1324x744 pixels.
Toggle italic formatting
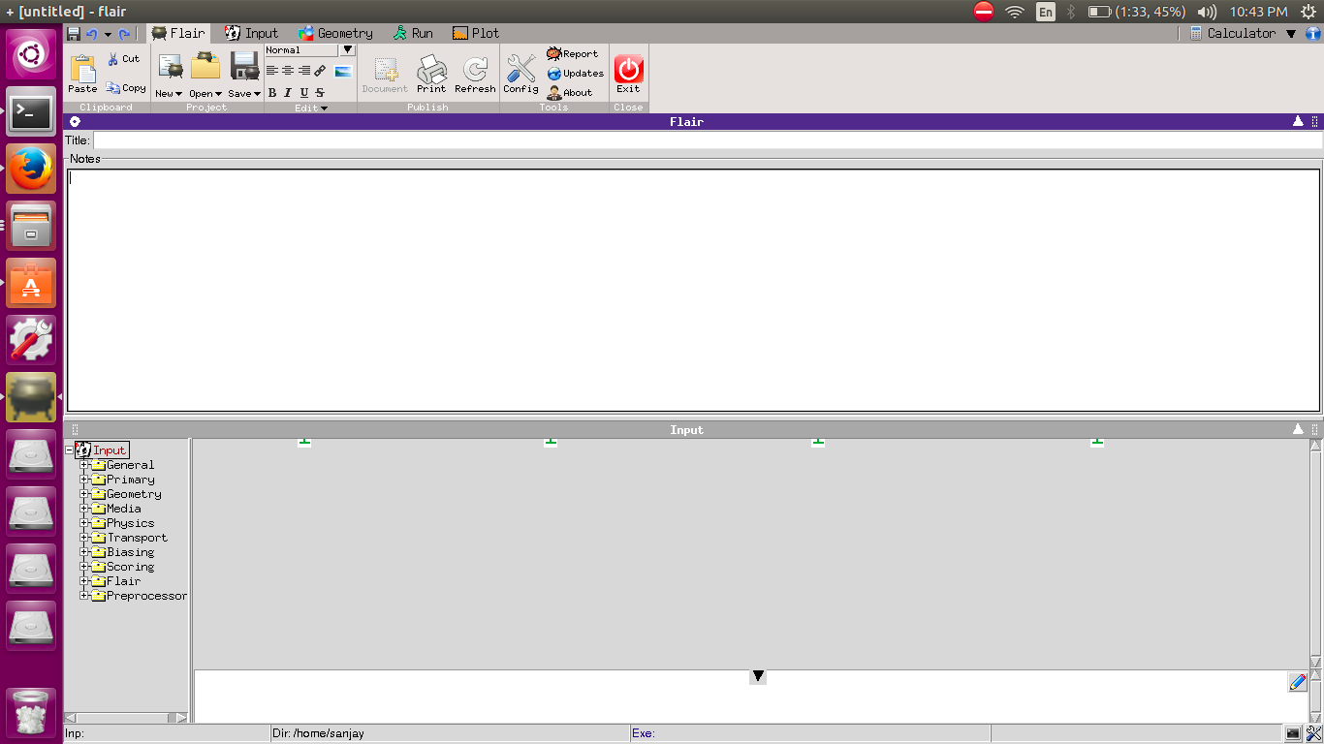(288, 93)
